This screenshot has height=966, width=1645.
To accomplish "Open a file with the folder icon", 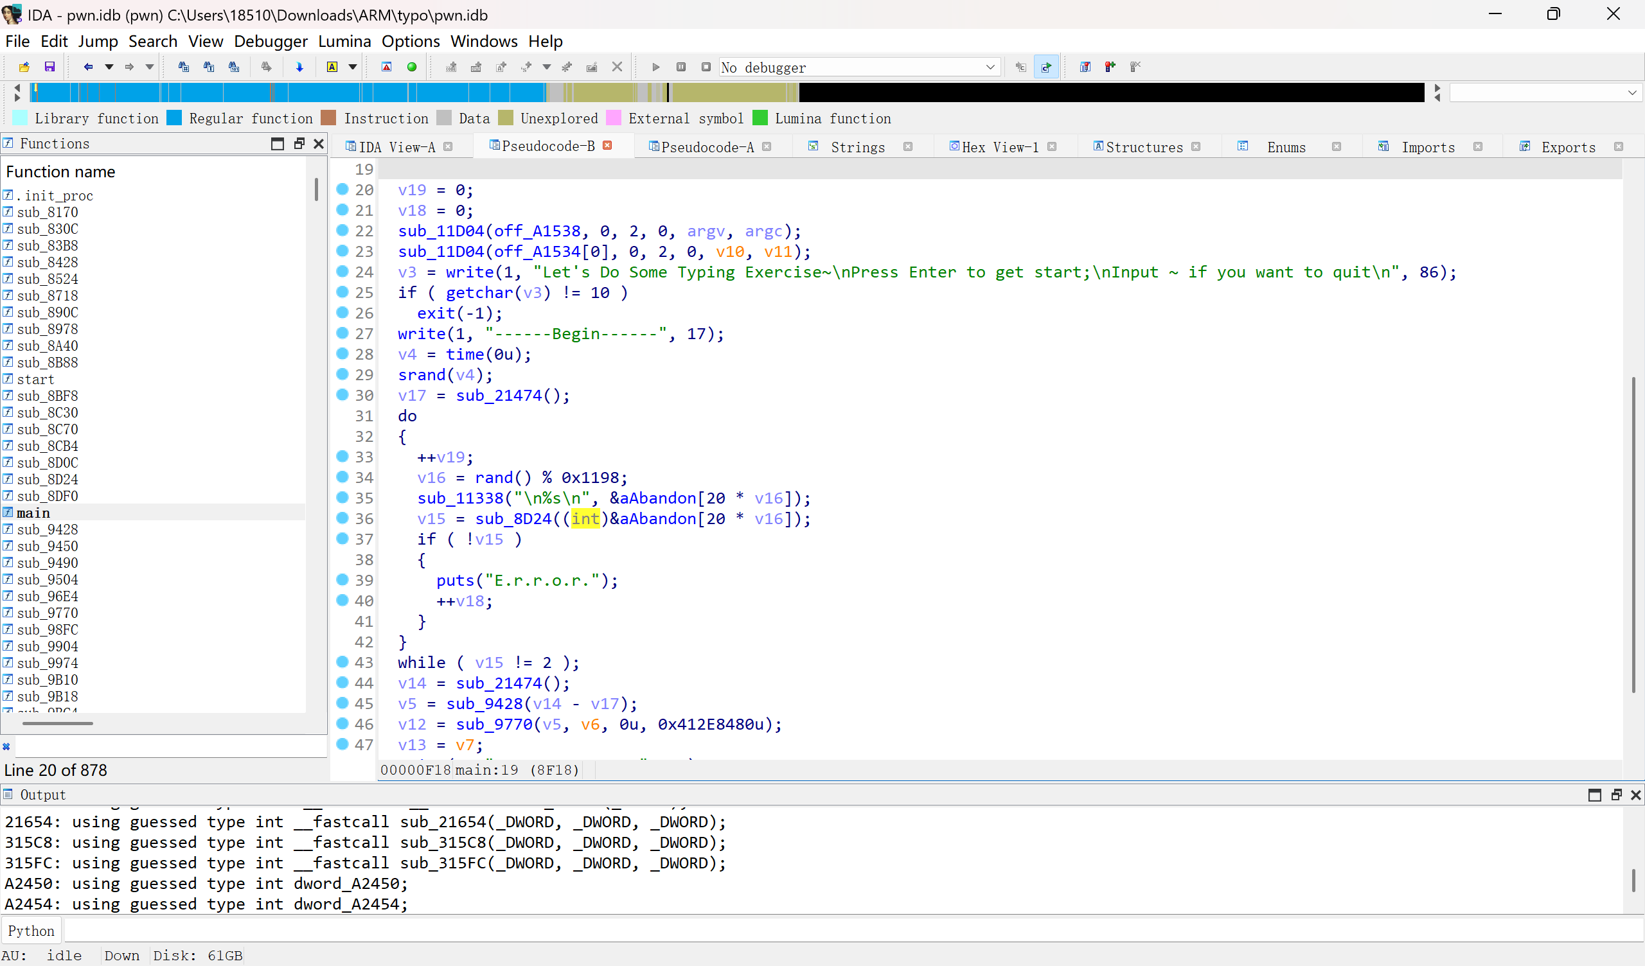I will coord(24,67).
